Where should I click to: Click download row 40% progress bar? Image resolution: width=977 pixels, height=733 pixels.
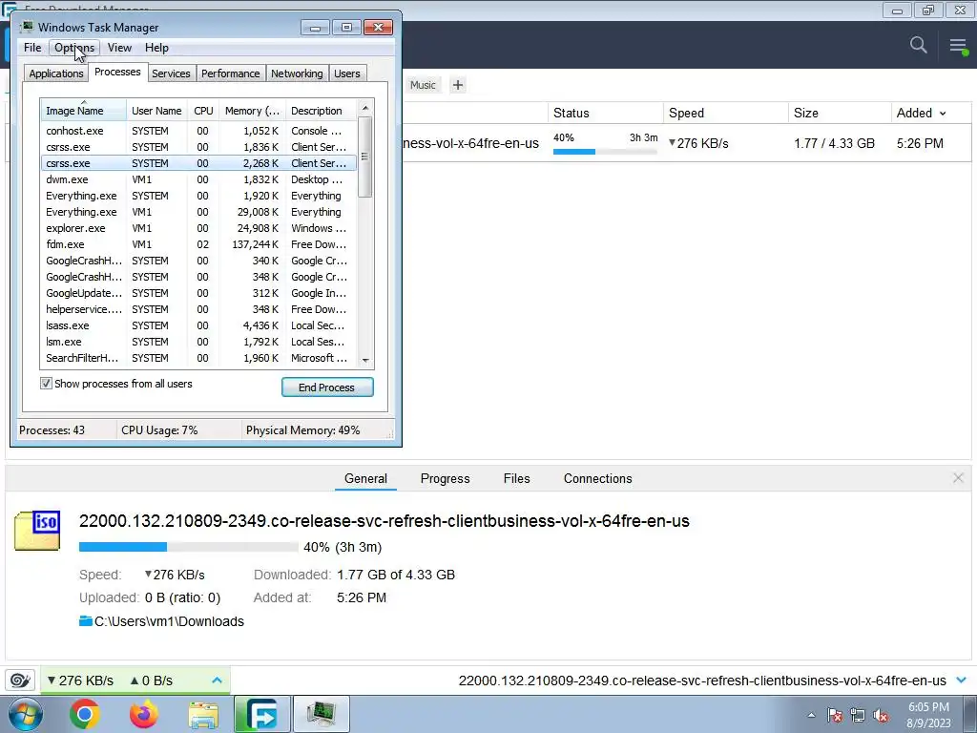pyautogui.click(x=605, y=152)
